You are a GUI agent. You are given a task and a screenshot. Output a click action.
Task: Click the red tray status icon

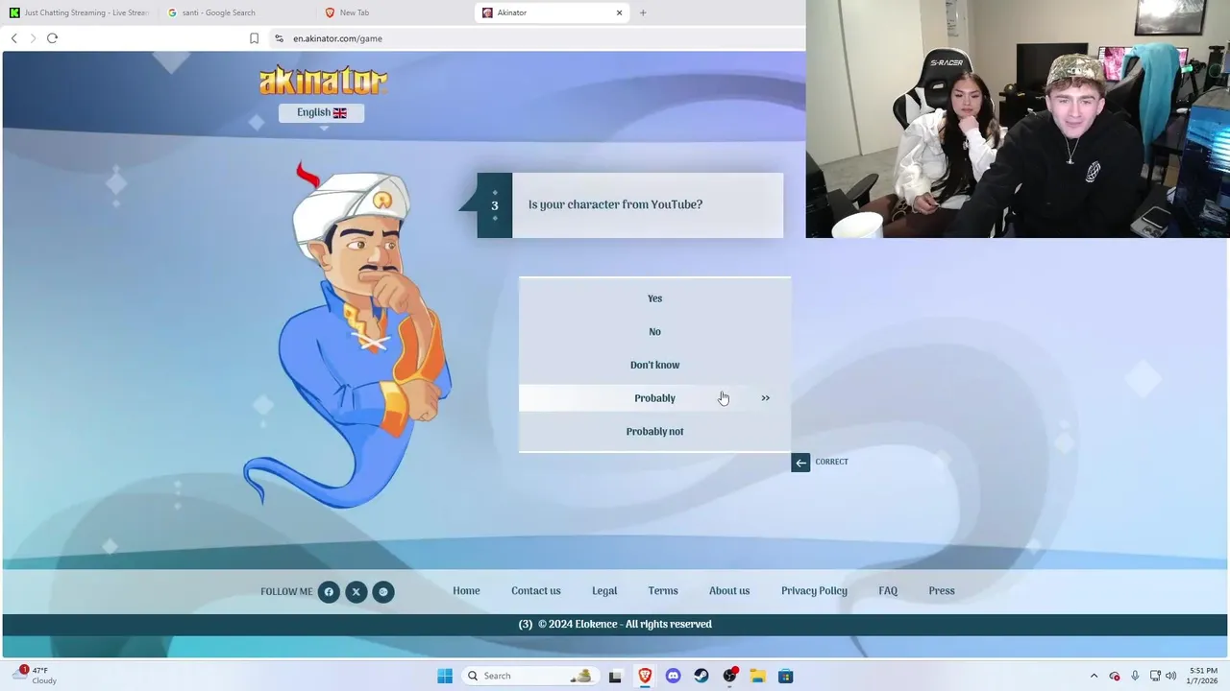(x=1115, y=676)
